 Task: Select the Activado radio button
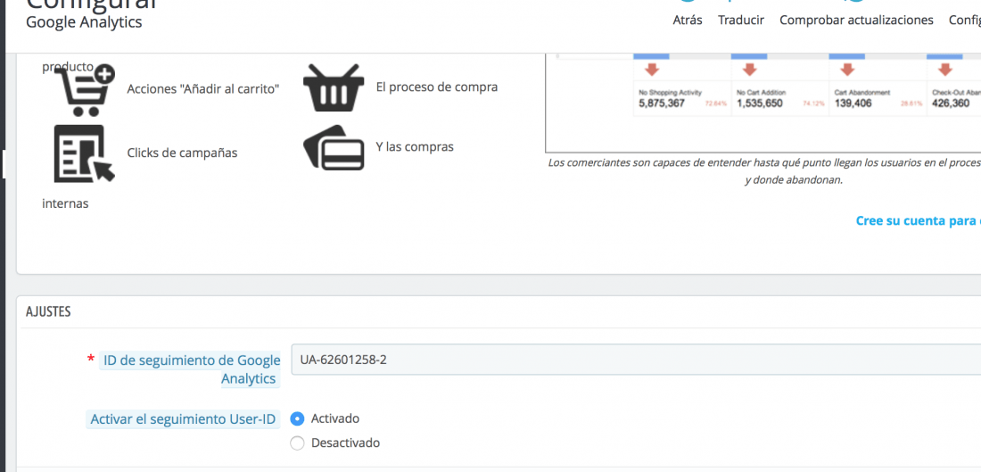(x=298, y=418)
